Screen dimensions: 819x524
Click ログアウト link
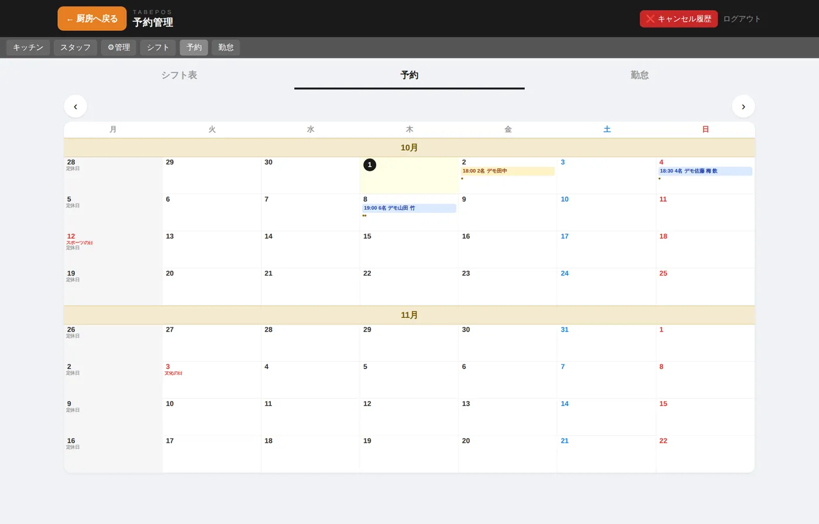(742, 19)
